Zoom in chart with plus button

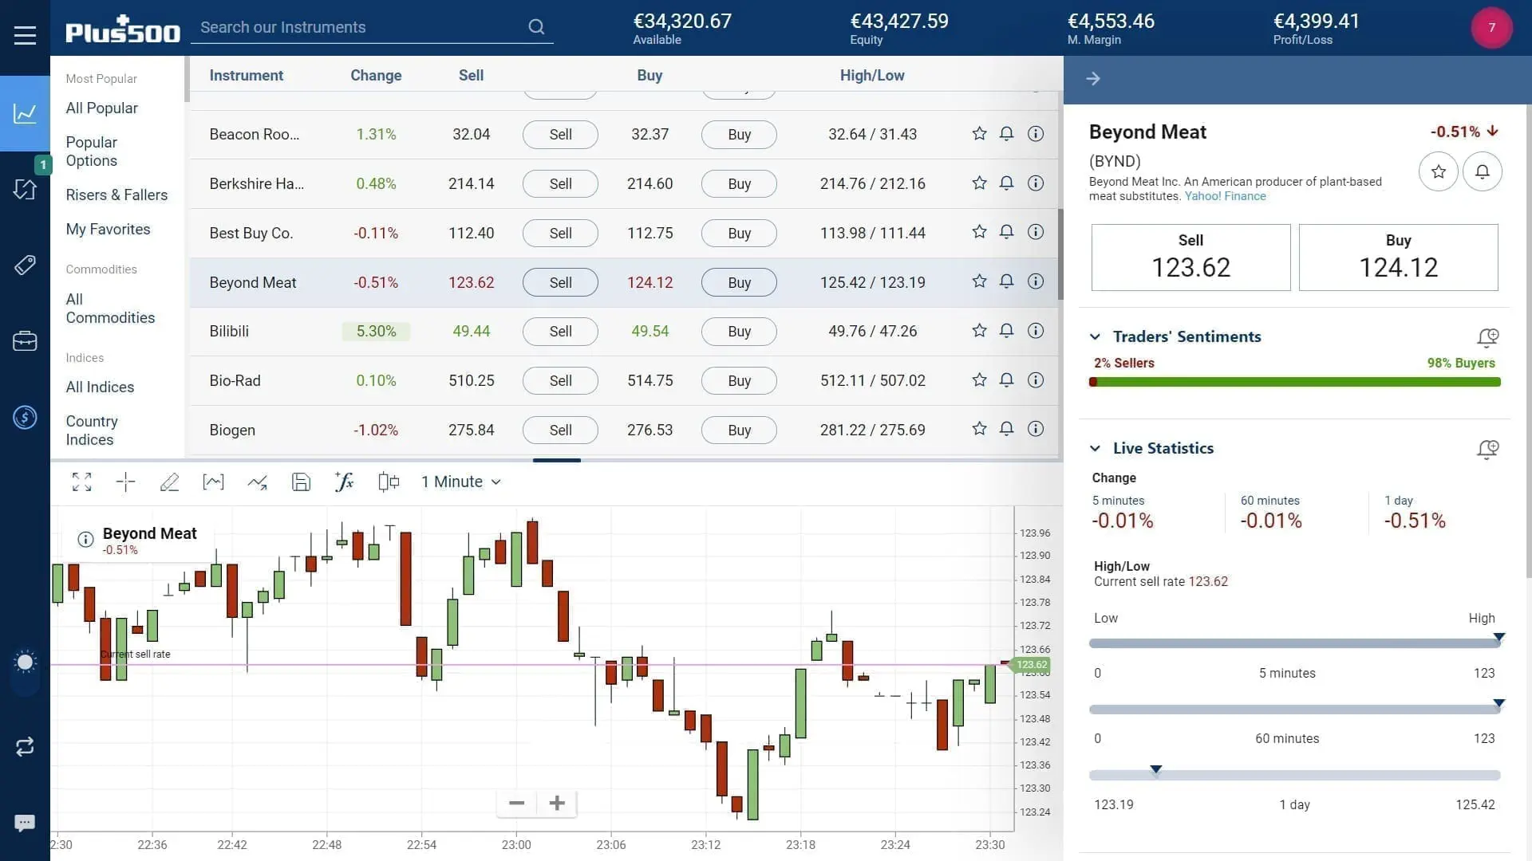[557, 803]
